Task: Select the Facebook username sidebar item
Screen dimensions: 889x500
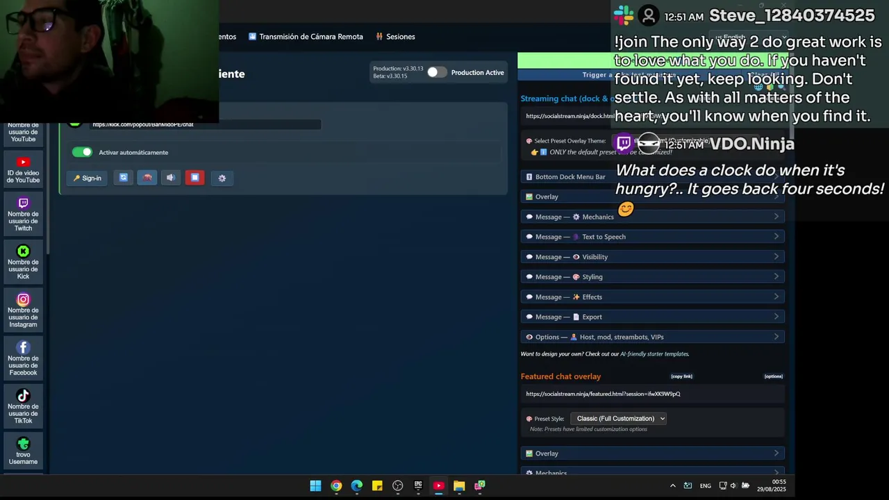Action: (23, 358)
